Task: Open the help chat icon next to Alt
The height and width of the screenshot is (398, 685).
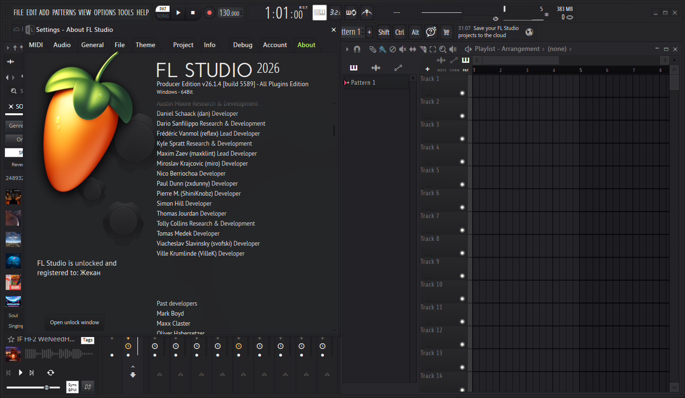Action: 431,32
